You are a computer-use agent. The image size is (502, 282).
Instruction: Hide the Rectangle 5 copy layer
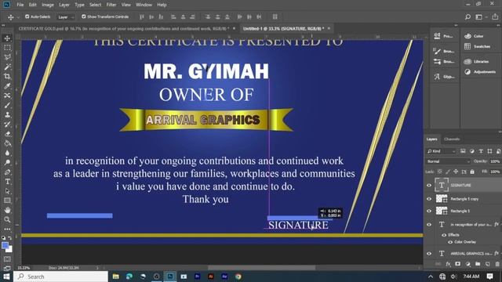[x=429, y=199]
